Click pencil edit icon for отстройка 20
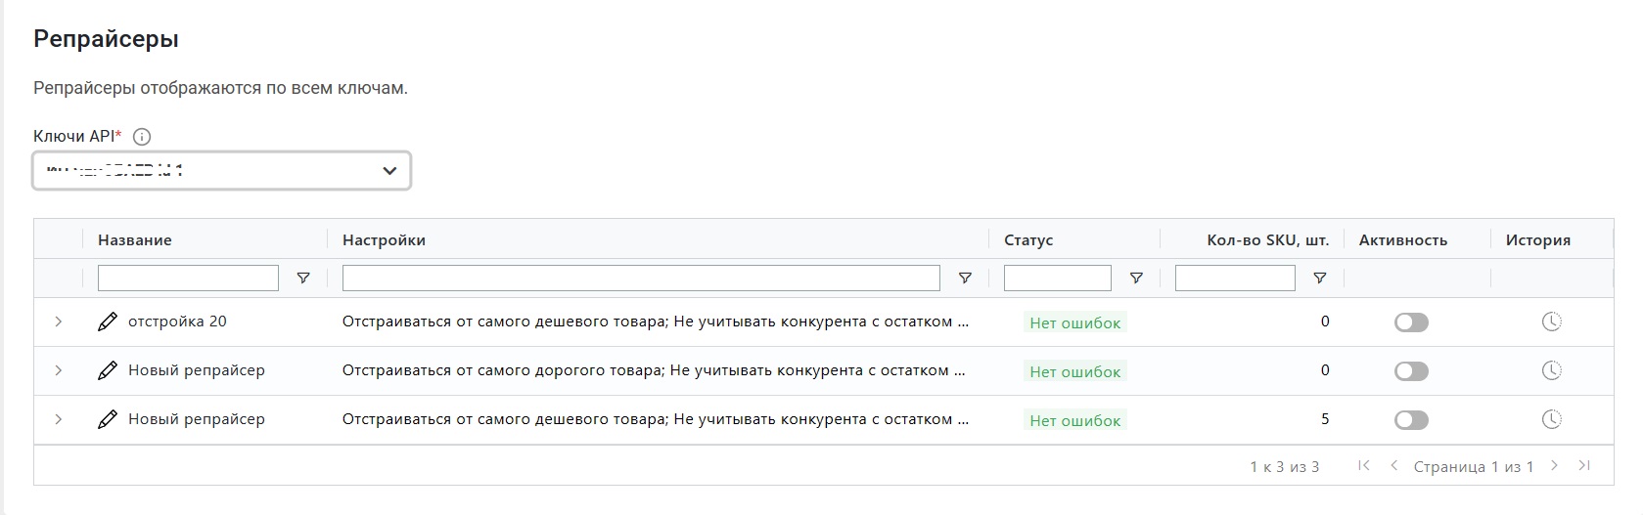The height and width of the screenshot is (515, 1643). point(108,322)
